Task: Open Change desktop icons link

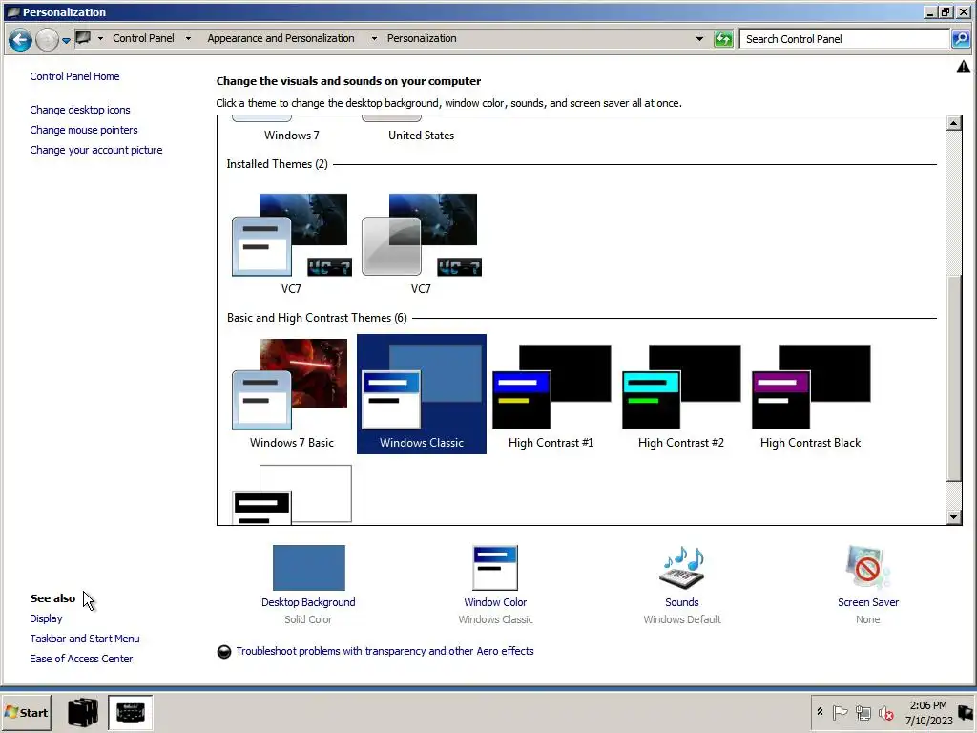Action: point(80,110)
